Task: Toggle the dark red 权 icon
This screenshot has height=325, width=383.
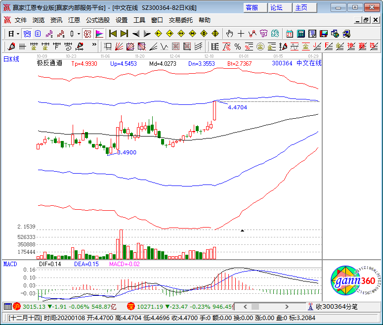Action: click(87, 34)
